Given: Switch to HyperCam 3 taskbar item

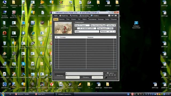Looking at the screenshot, I should (x=40, y=94).
